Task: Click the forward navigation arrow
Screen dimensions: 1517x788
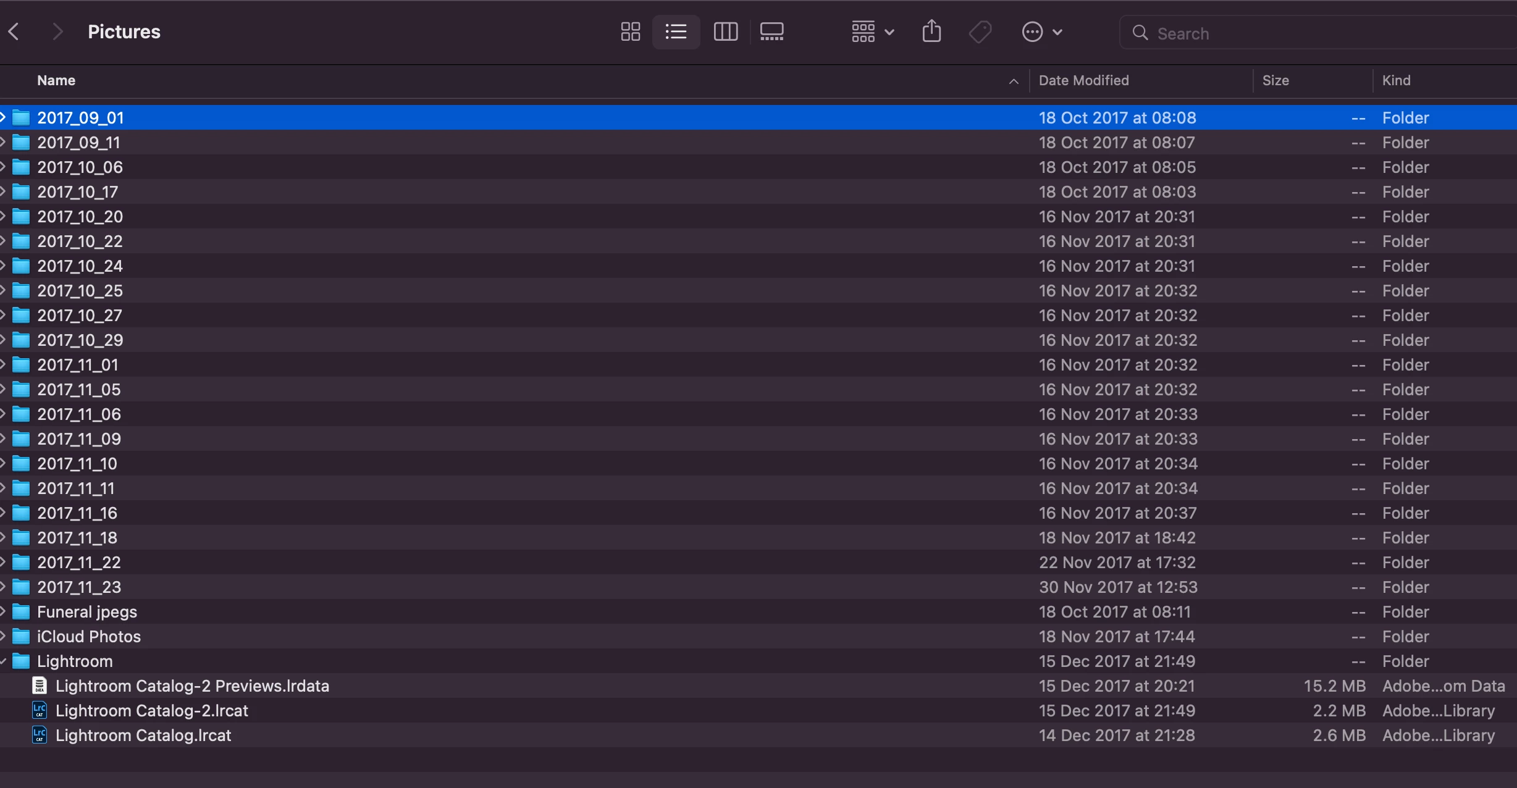Action: (x=57, y=31)
